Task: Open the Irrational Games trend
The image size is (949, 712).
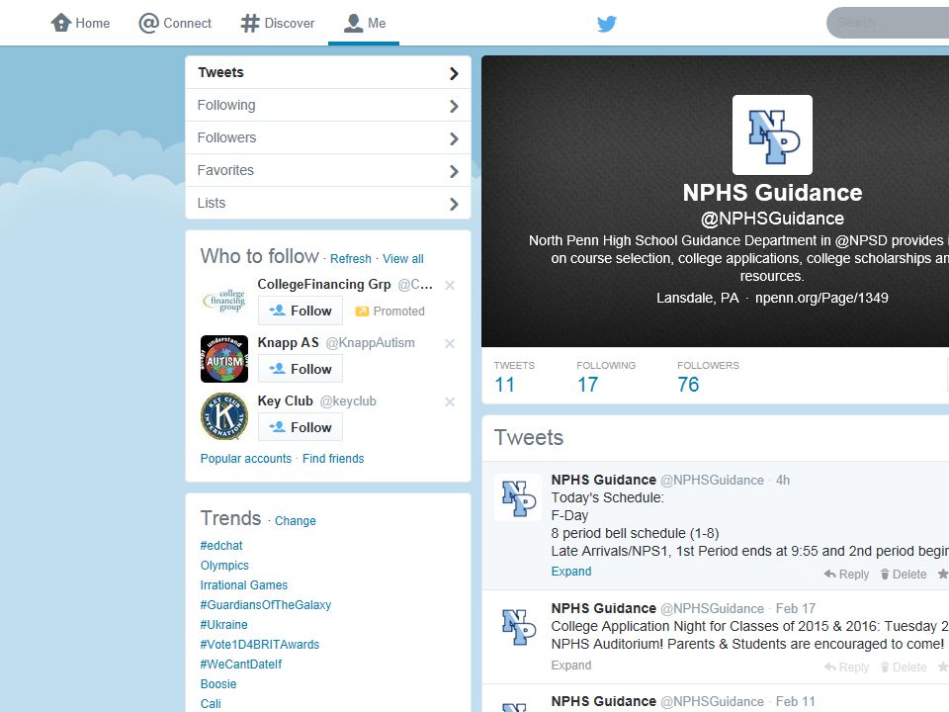Action: 244,585
